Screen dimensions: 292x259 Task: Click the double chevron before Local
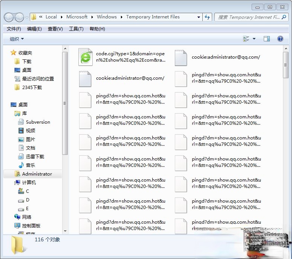(x=41, y=17)
